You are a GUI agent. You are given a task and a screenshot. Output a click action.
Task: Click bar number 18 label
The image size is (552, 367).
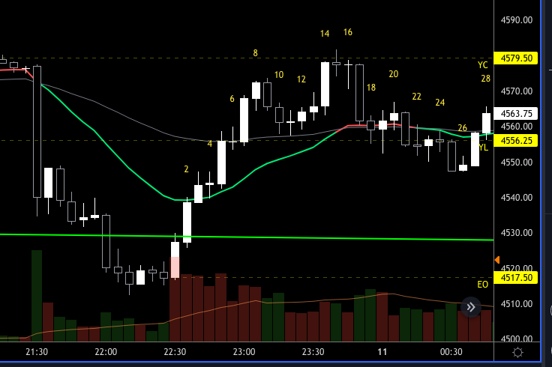[371, 88]
